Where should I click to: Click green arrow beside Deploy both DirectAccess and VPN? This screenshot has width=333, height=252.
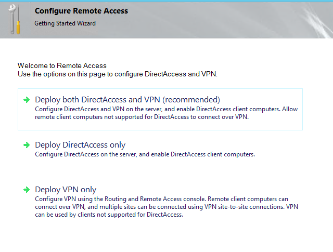point(27,99)
